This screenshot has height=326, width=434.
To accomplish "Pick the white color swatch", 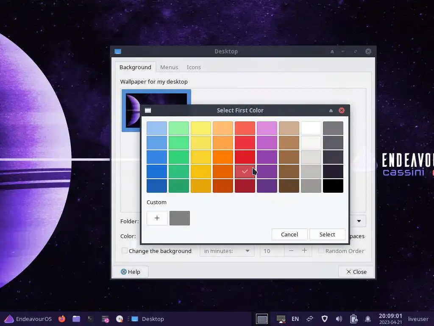I will tap(311, 128).
